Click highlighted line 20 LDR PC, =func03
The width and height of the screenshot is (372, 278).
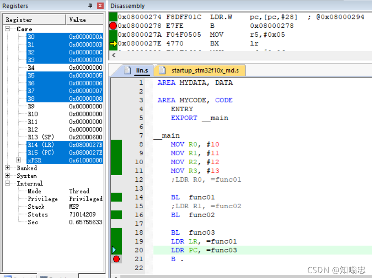204,250
